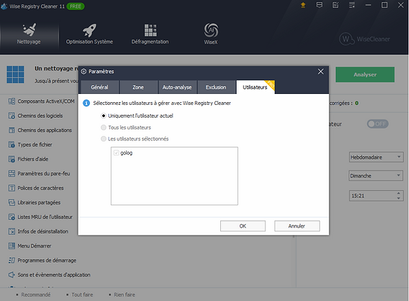The image size is (409, 301).
Task: Click the Polices de caractères label
Action: [41, 188]
